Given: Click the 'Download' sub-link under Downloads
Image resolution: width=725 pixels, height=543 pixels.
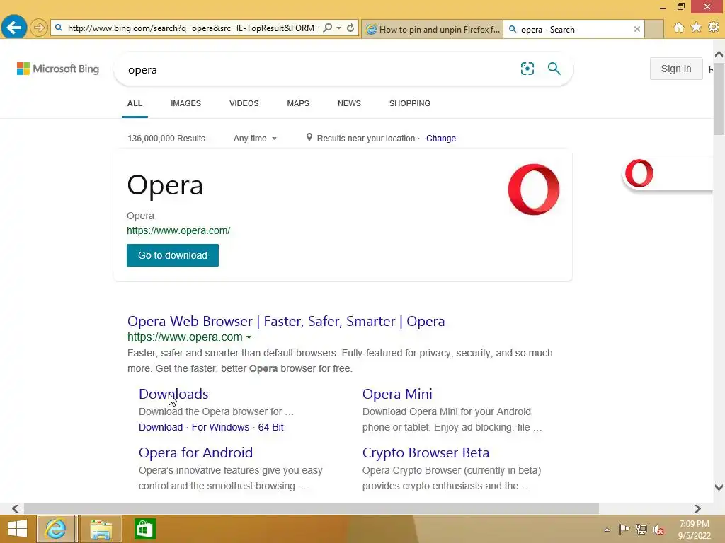Looking at the screenshot, I should pyautogui.click(x=161, y=427).
